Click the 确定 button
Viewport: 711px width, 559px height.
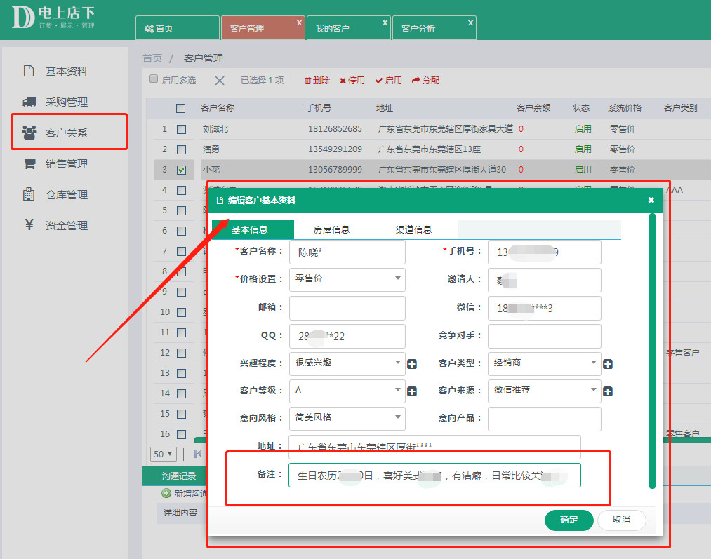(x=569, y=520)
